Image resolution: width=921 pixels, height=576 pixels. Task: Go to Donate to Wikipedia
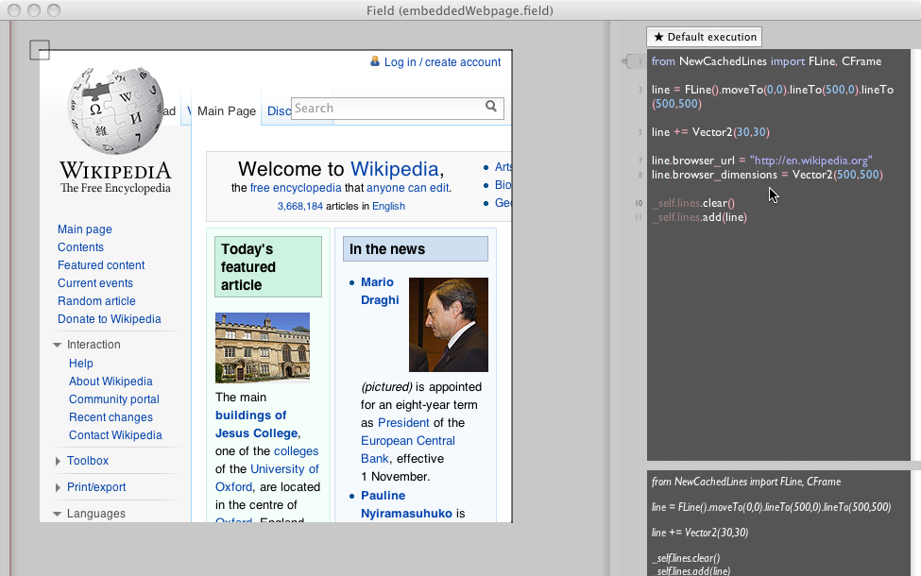(109, 319)
